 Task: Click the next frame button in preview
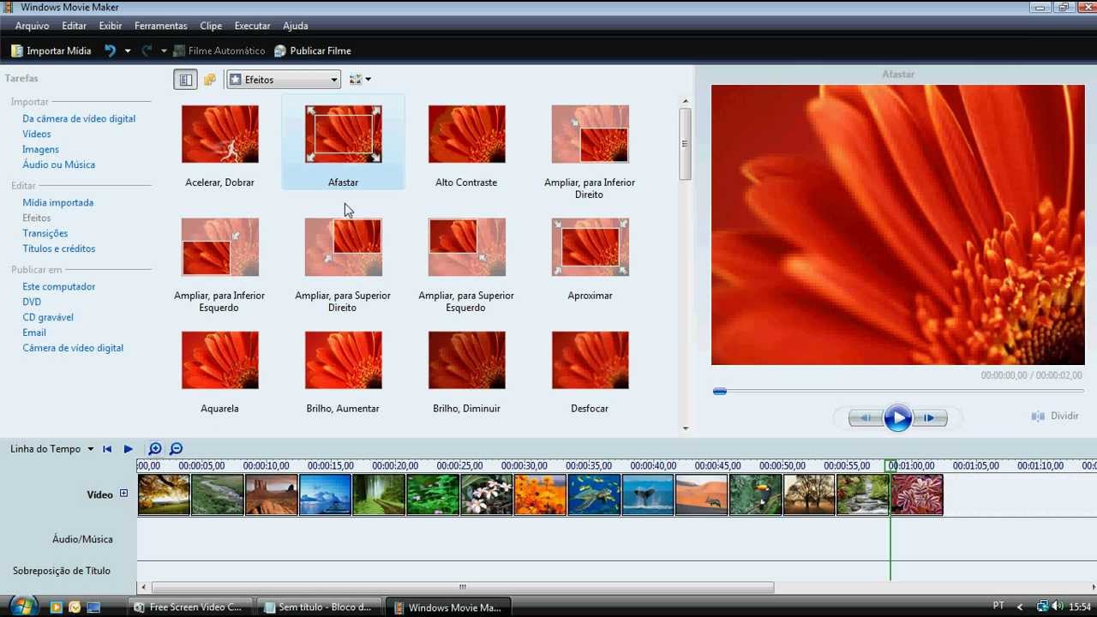coord(930,418)
